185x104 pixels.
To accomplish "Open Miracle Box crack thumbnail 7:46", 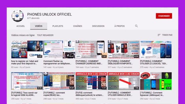I will click(x=124, y=81).
